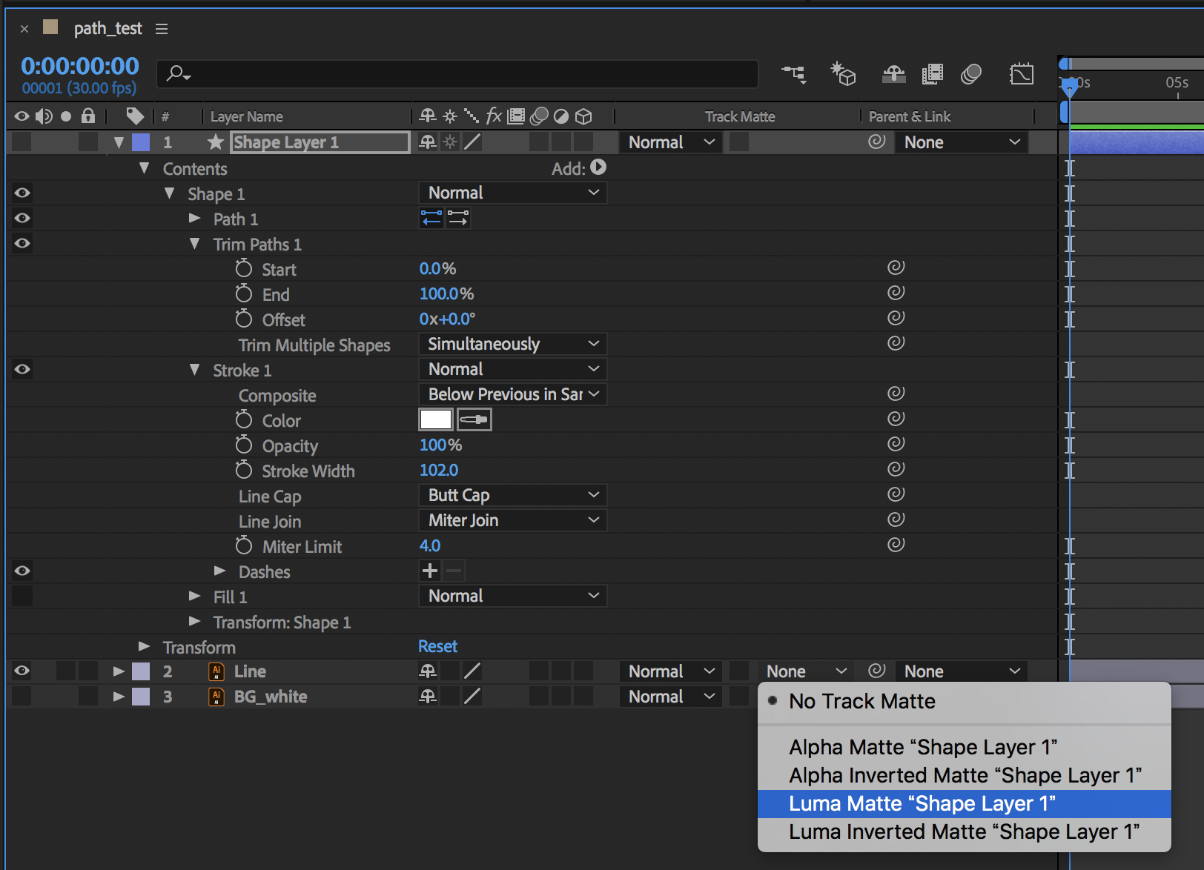1204x870 pixels.
Task: Click the stroke Color stopwatch
Action: point(244,419)
